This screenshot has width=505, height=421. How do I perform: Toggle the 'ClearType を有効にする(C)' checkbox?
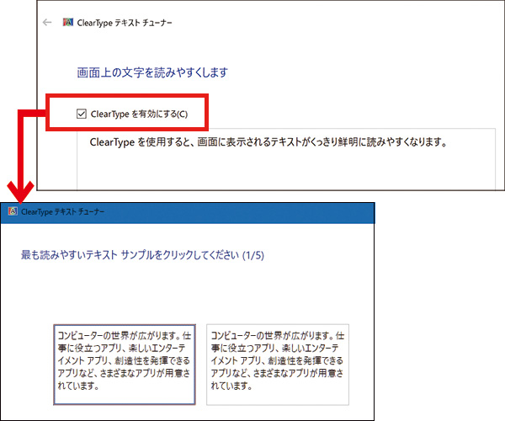[x=82, y=114]
